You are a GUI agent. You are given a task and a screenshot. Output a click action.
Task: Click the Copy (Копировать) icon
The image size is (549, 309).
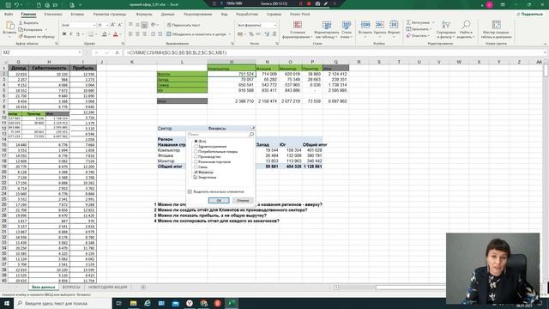[x=21, y=30]
